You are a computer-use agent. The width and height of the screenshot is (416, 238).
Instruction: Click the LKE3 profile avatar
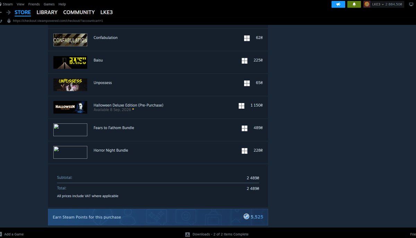pos(367,4)
